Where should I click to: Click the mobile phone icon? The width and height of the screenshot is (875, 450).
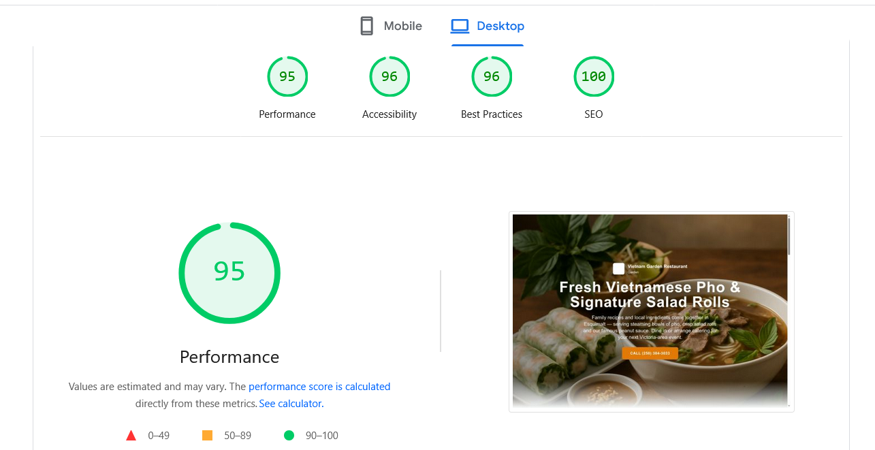point(366,25)
